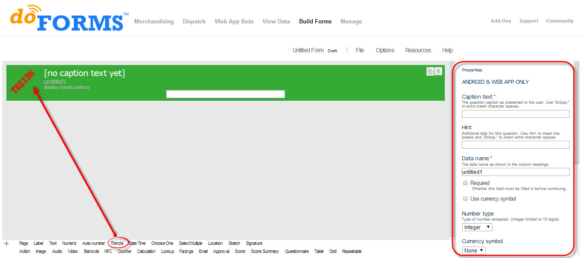Add a Barcode element to the form
This screenshot has width=582, height=258.
coord(91,251)
